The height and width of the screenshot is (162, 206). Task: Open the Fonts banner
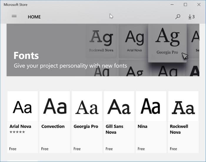pyautogui.click(x=103, y=50)
